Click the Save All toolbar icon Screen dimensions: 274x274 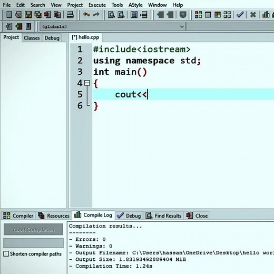[x=38, y=15]
